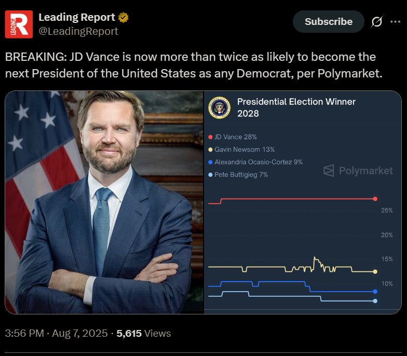The width and height of the screenshot is (407, 356).
Task: Click the Polymarket logo watermark
Action: click(358, 170)
